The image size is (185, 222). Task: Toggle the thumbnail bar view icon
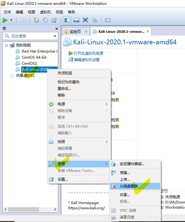click(76, 20)
